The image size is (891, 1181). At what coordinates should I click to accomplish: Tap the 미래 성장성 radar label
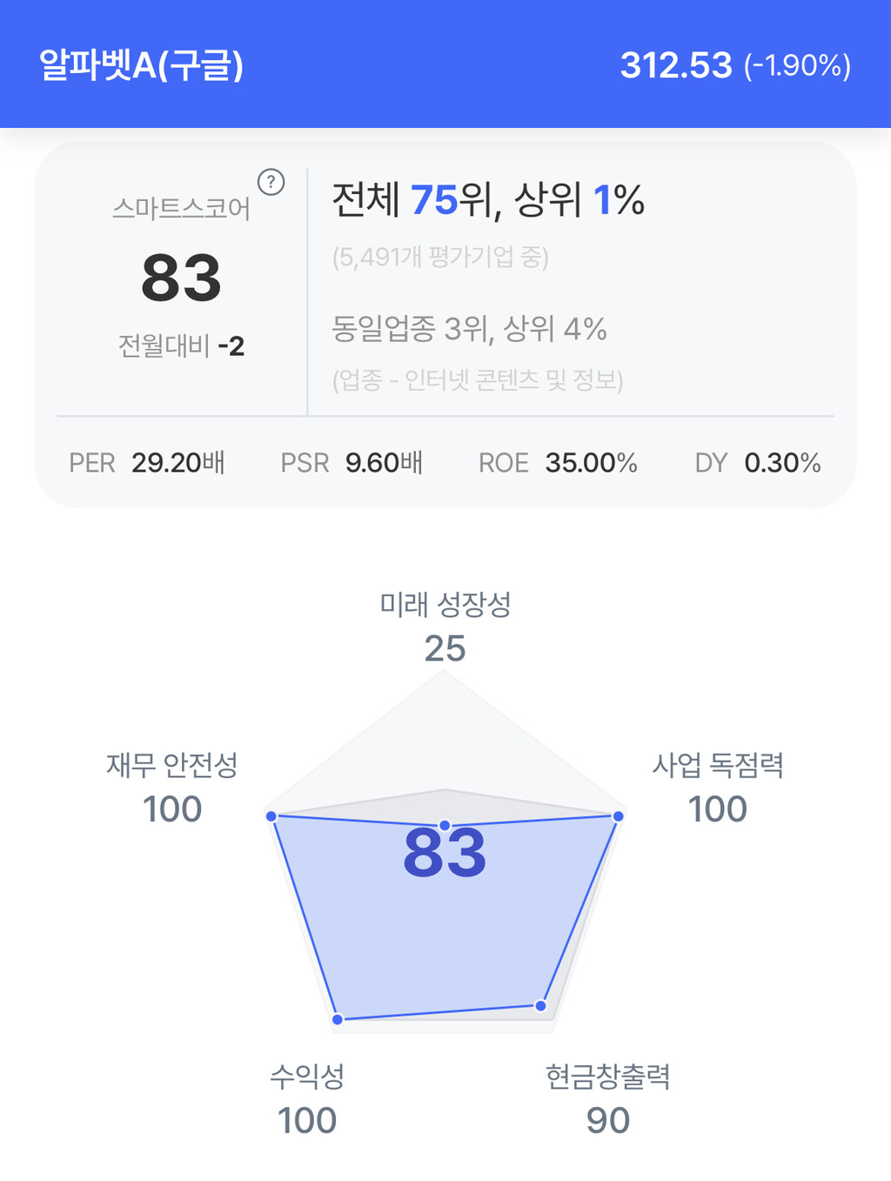pyautogui.click(x=445, y=605)
